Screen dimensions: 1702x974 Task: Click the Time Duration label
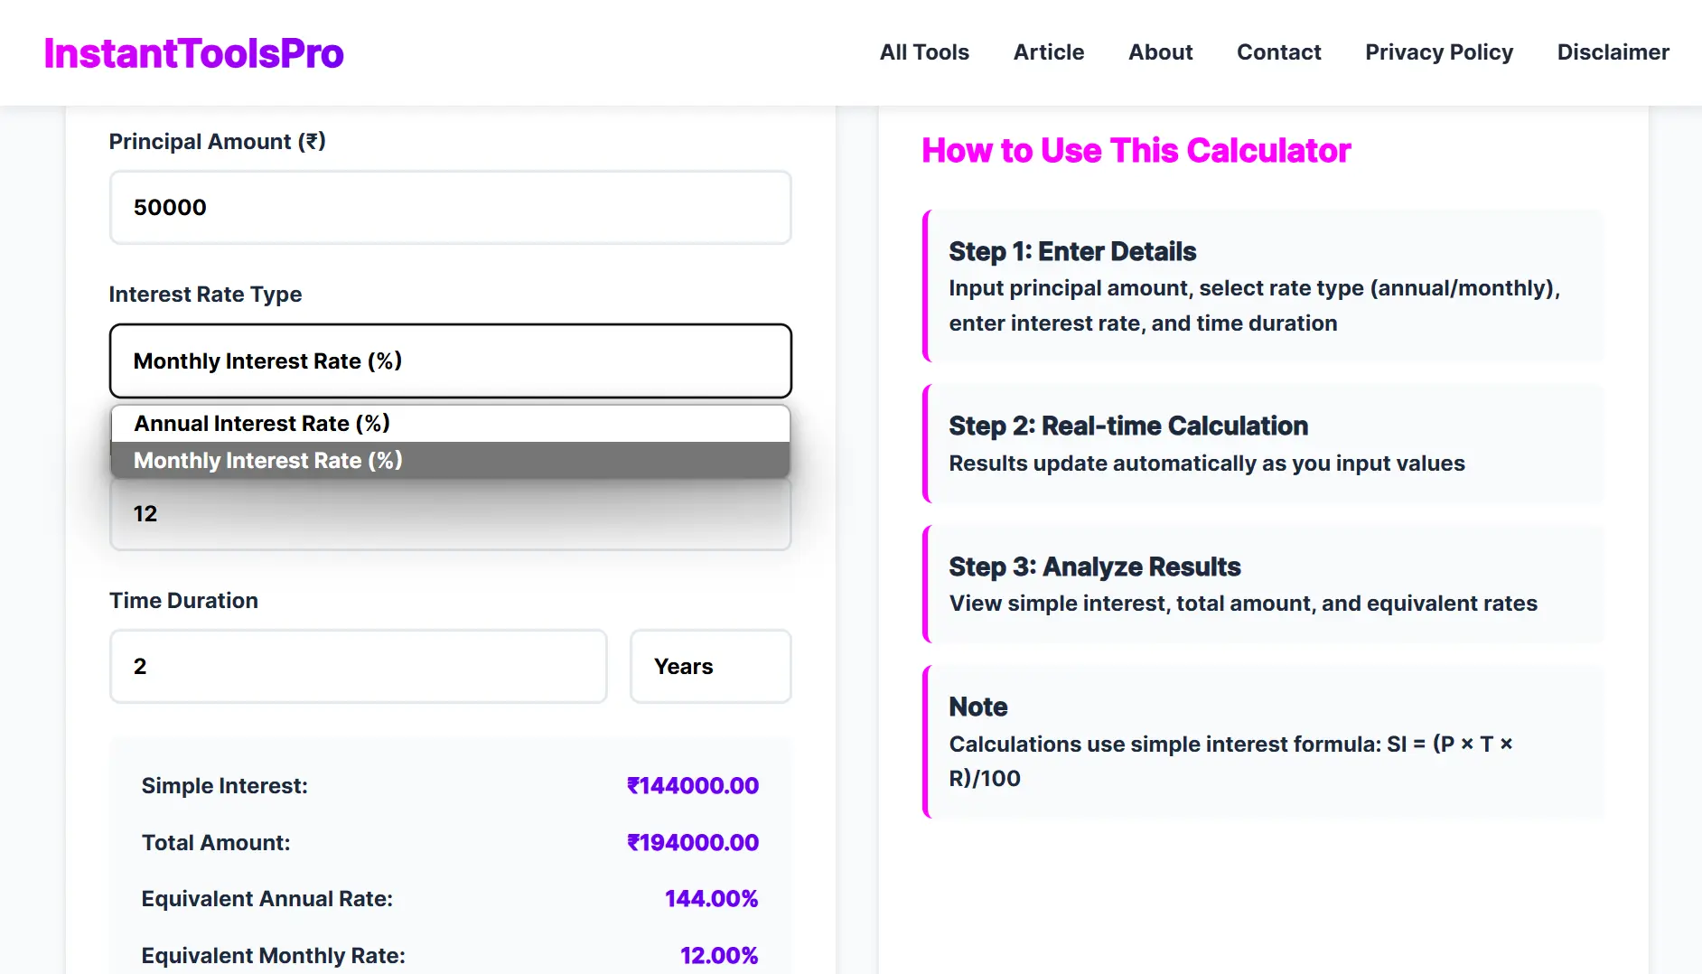tap(183, 601)
